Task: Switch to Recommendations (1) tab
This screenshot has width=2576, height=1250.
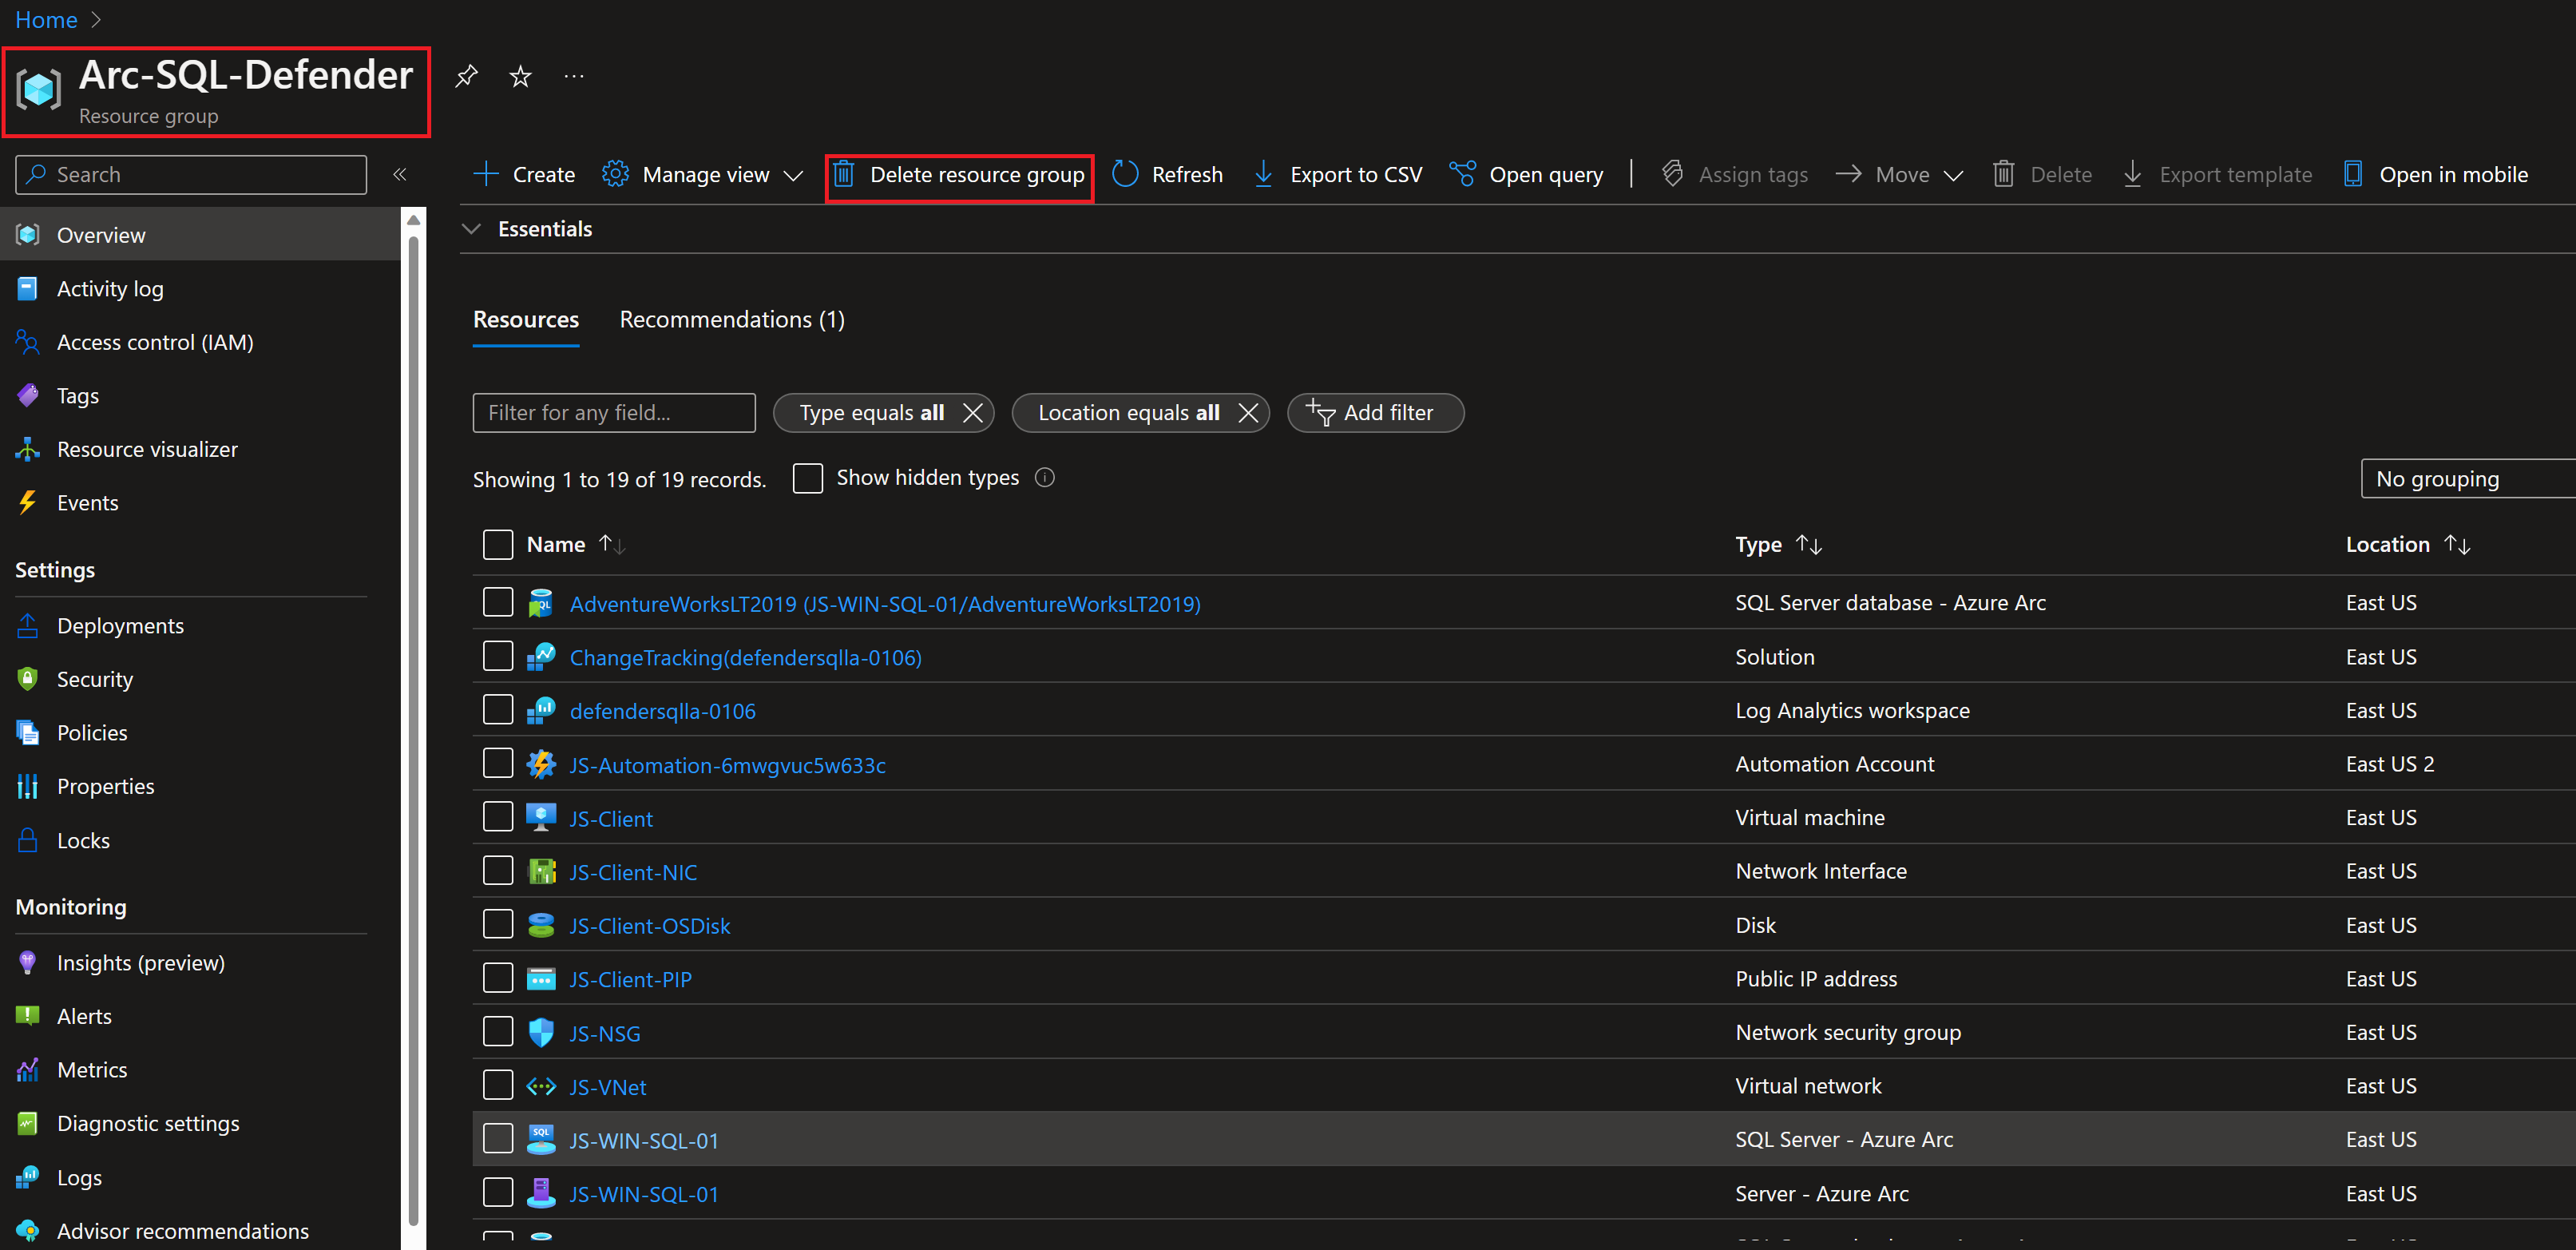Action: click(x=732, y=320)
